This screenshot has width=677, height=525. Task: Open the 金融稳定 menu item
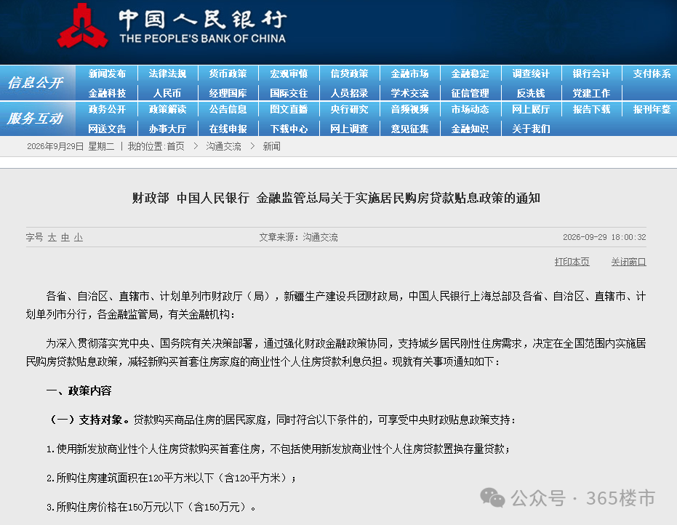[470, 74]
